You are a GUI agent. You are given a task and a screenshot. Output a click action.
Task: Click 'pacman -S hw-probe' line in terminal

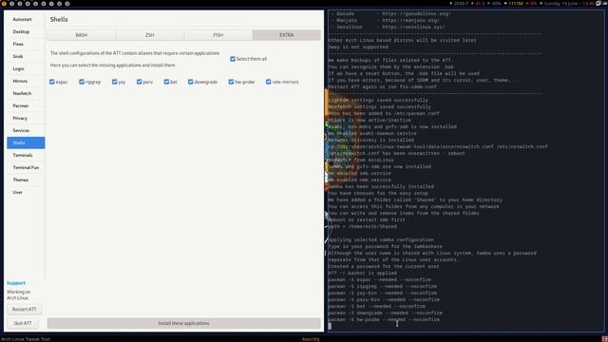coord(384,319)
